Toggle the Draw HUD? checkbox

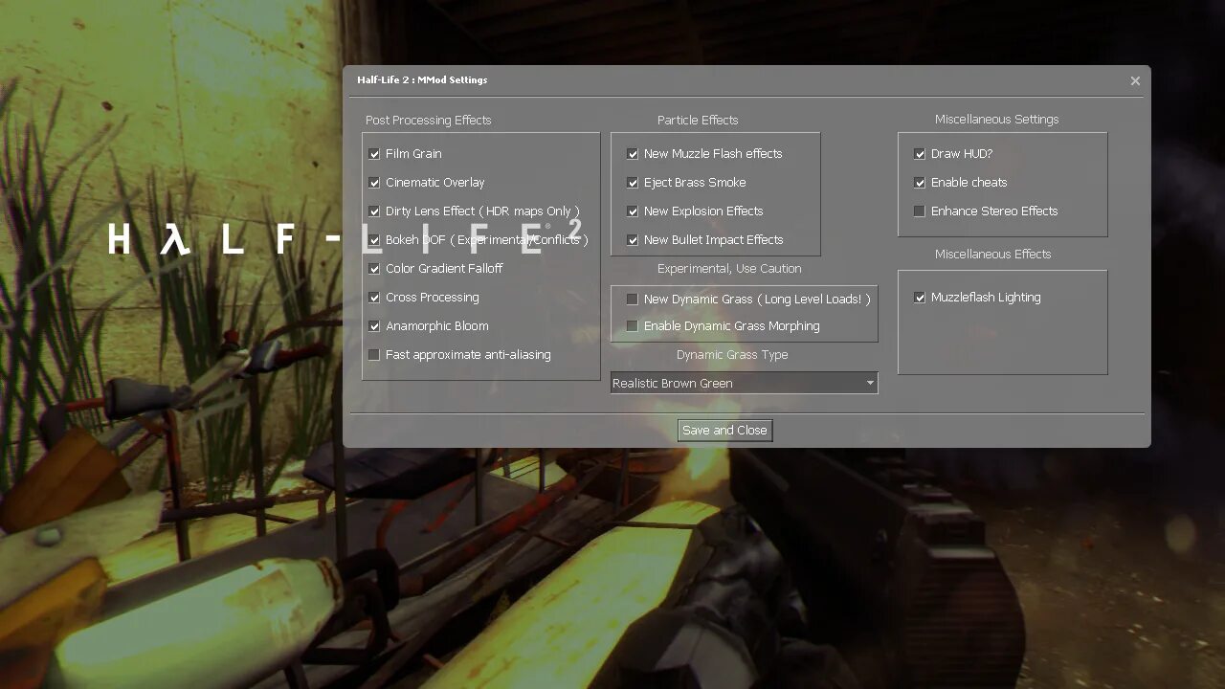[x=920, y=154]
